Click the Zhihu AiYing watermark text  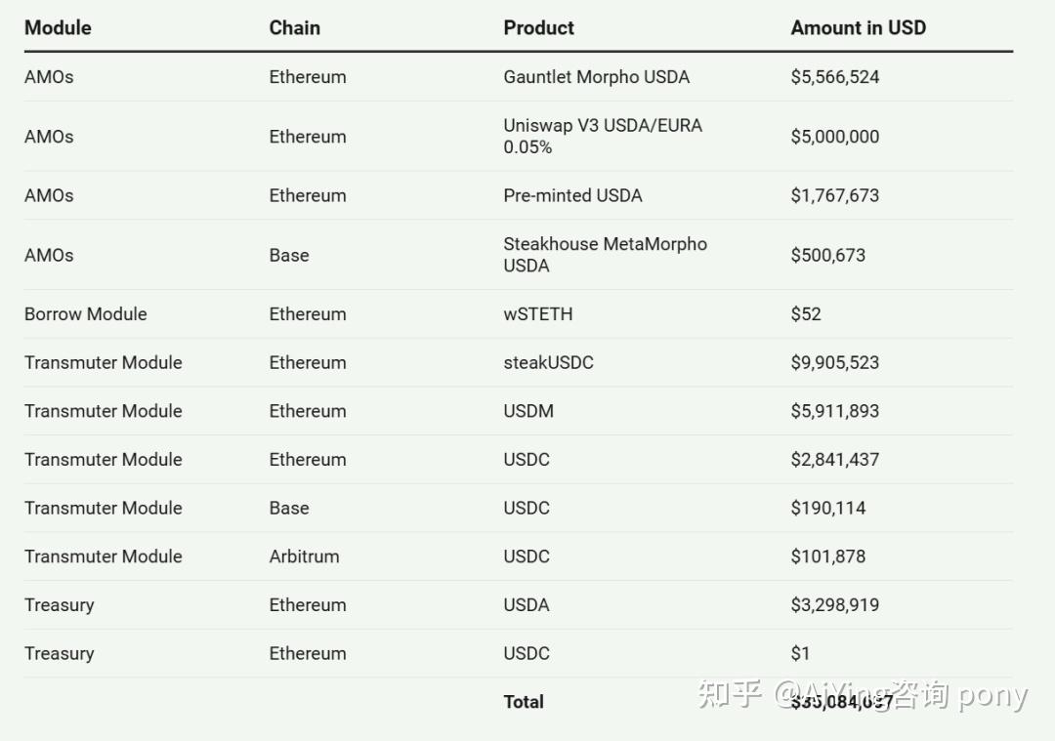[860, 695]
